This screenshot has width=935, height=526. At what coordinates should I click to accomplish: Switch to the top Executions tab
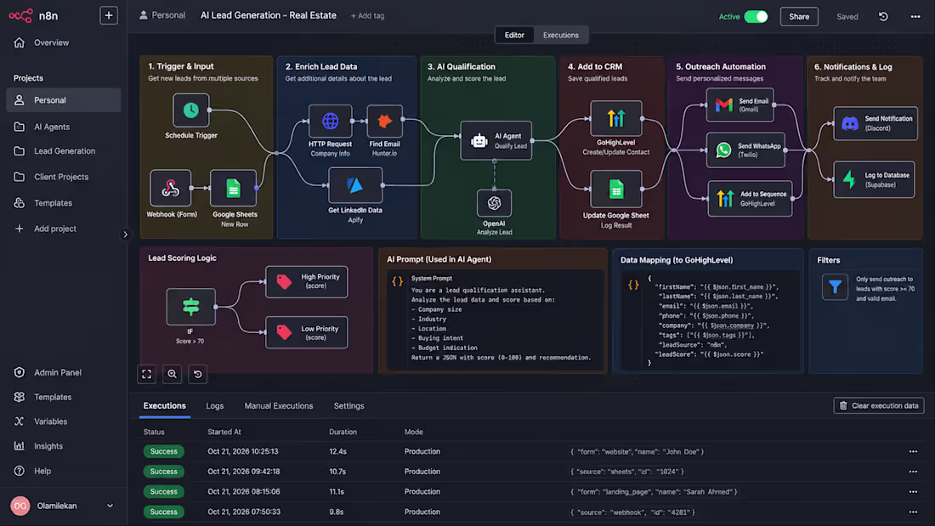point(560,35)
